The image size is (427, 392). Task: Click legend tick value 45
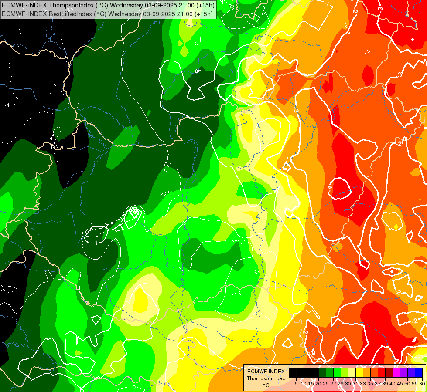tap(400, 384)
